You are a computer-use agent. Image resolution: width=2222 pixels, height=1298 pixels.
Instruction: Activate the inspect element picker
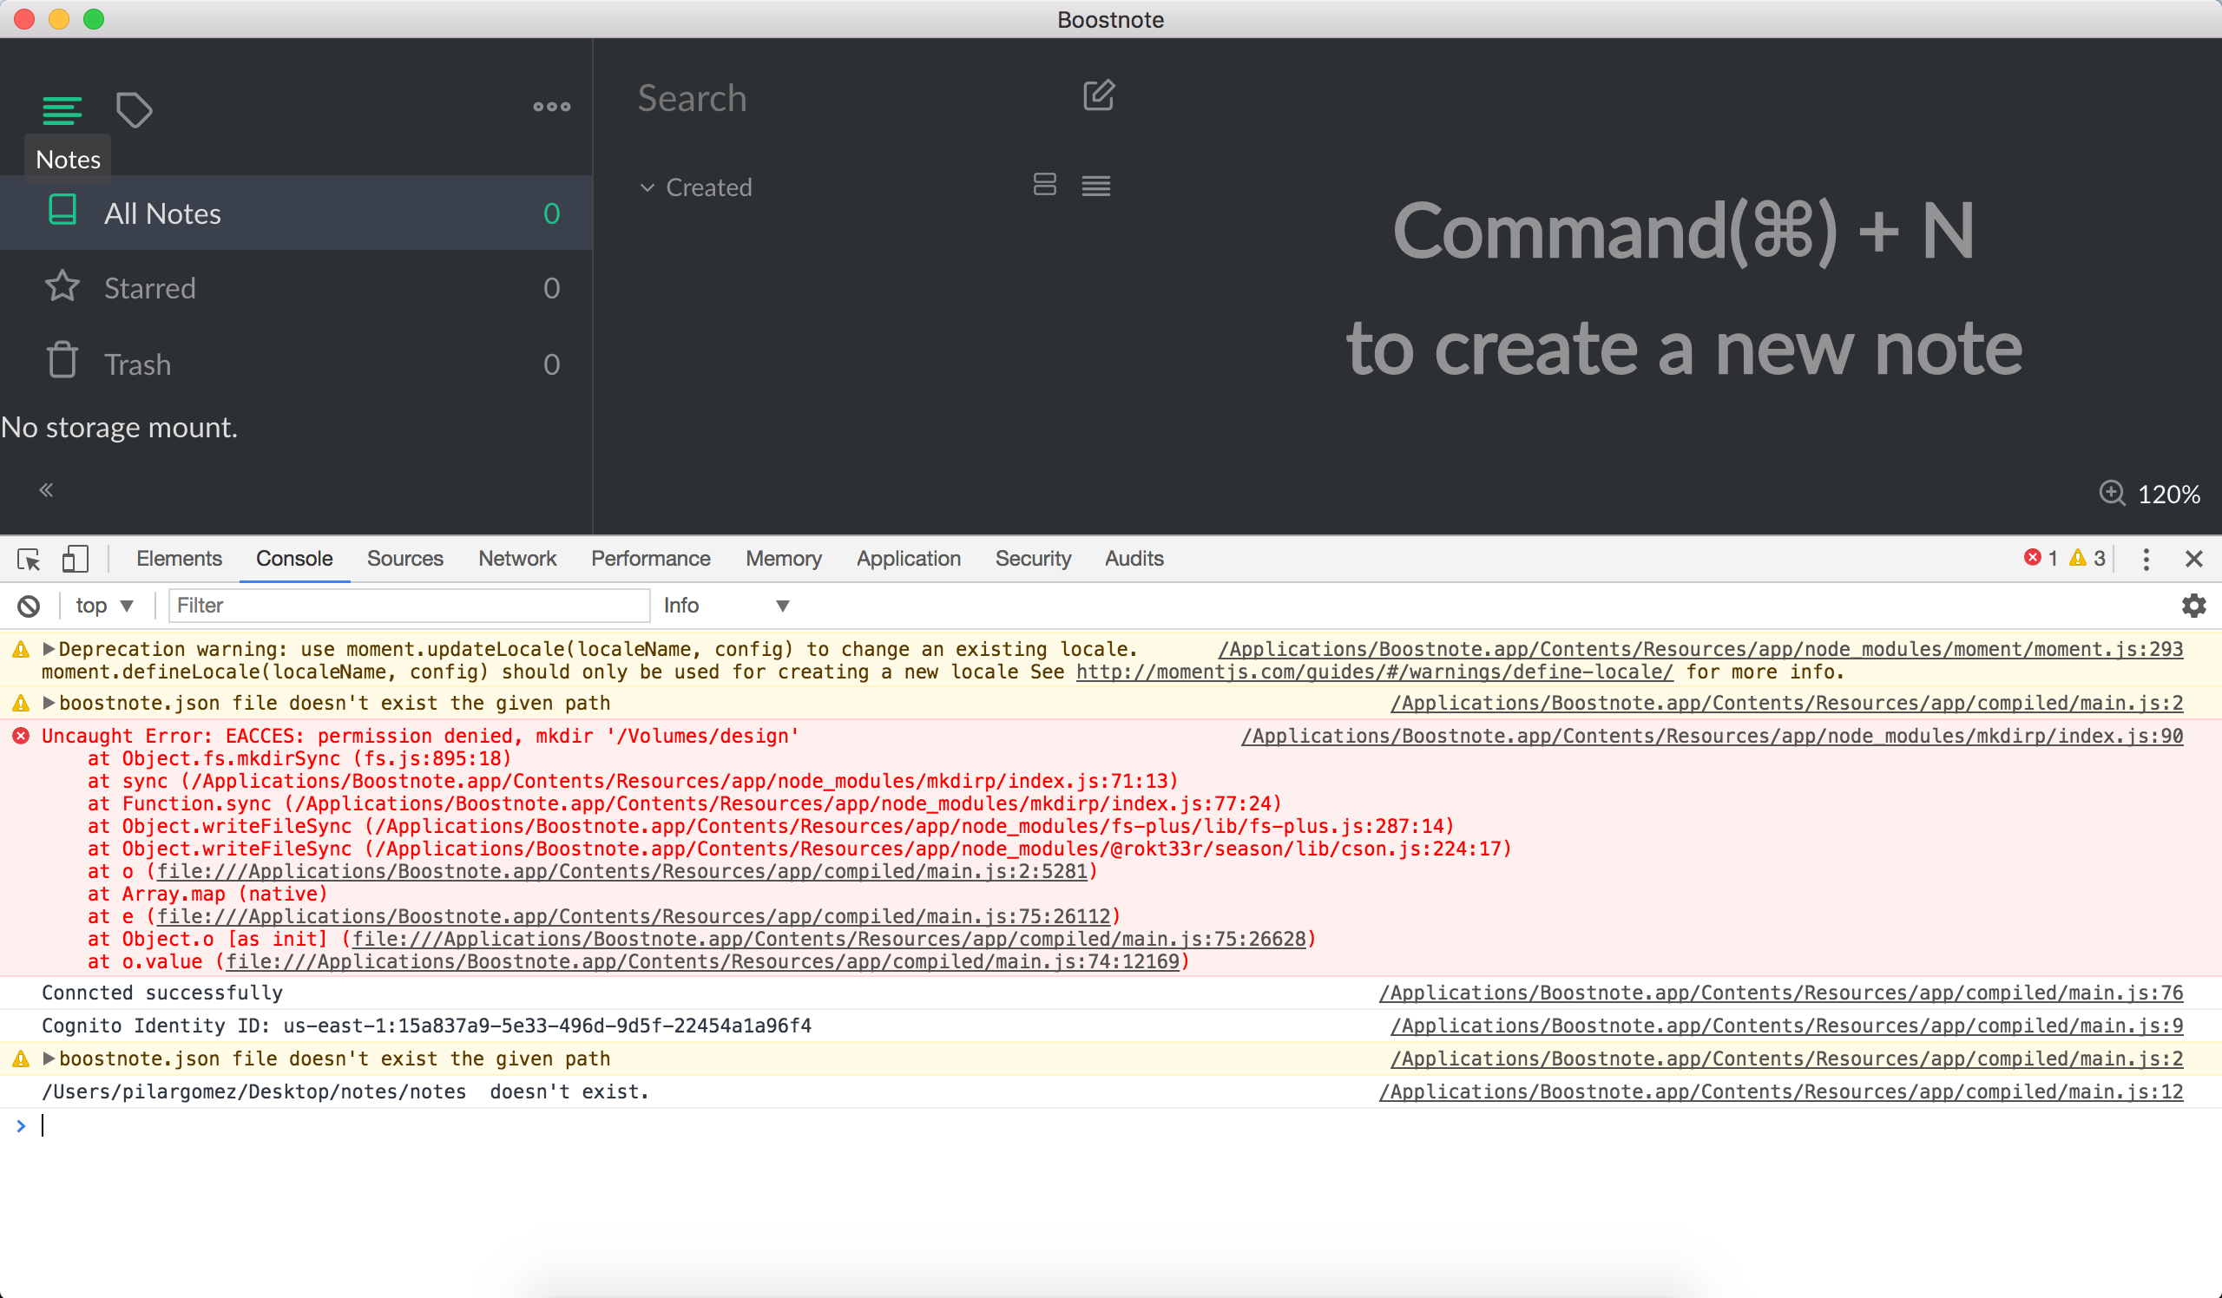(29, 559)
